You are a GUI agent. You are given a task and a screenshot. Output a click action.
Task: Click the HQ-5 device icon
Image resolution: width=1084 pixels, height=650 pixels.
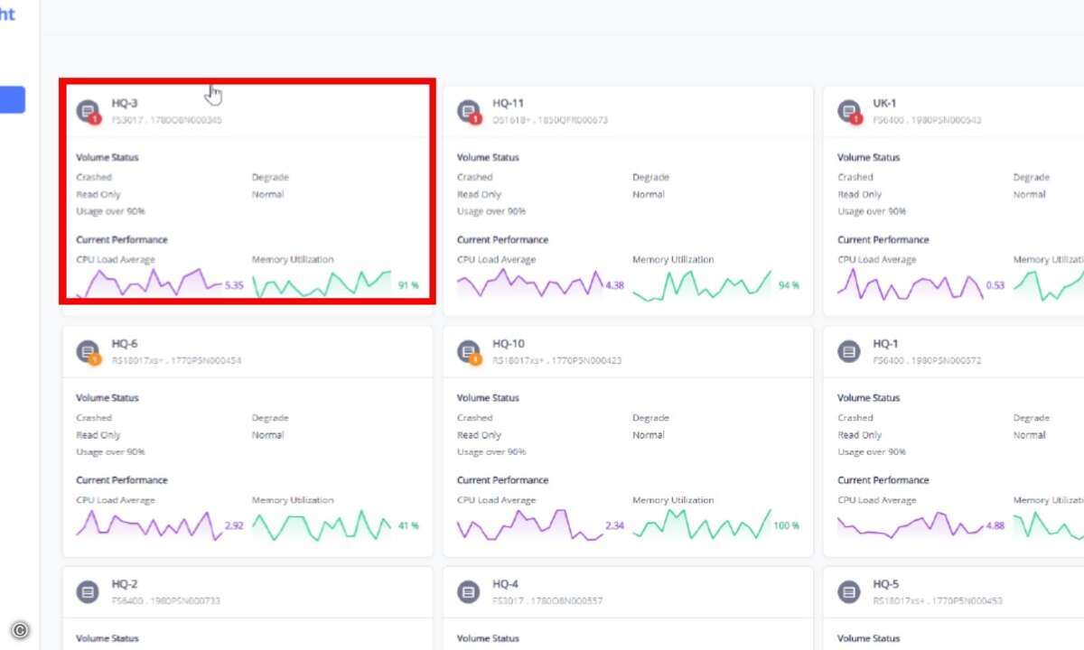click(x=849, y=592)
